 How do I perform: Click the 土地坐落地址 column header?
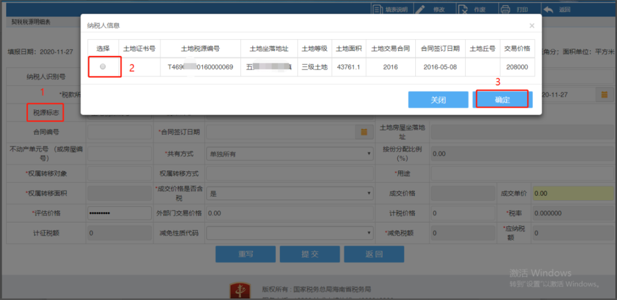tap(269, 48)
